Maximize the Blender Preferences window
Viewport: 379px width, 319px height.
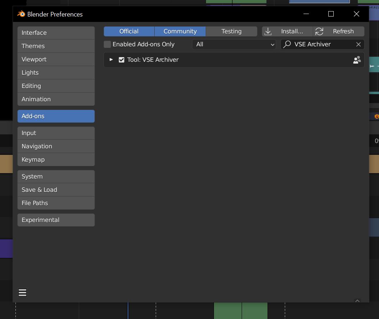pyautogui.click(x=331, y=14)
